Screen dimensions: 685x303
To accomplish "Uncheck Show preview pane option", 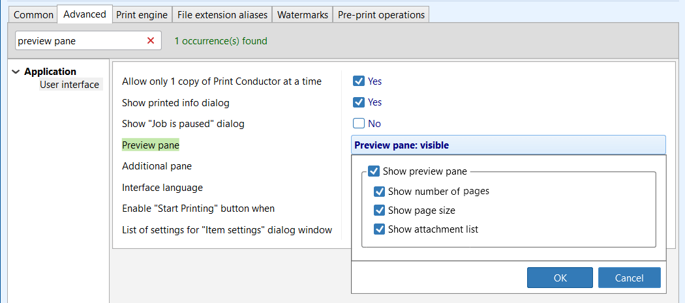I will tap(374, 171).
